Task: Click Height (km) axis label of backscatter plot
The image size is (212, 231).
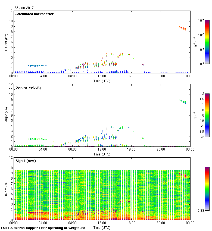Action: pyautogui.click(x=6, y=42)
